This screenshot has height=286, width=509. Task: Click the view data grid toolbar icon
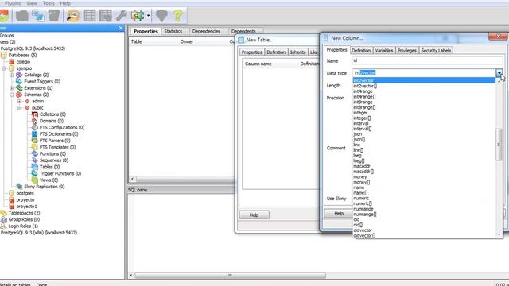click(x=89, y=15)
